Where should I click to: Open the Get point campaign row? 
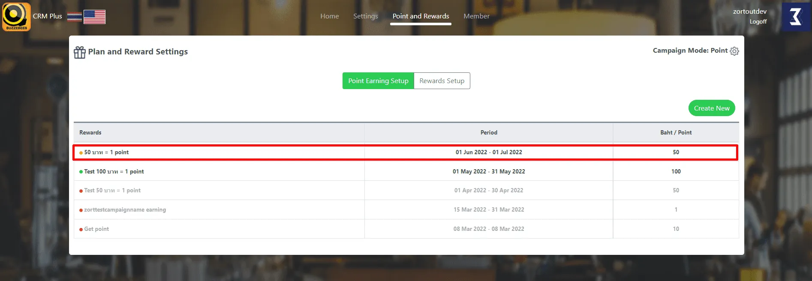[96, 229]
